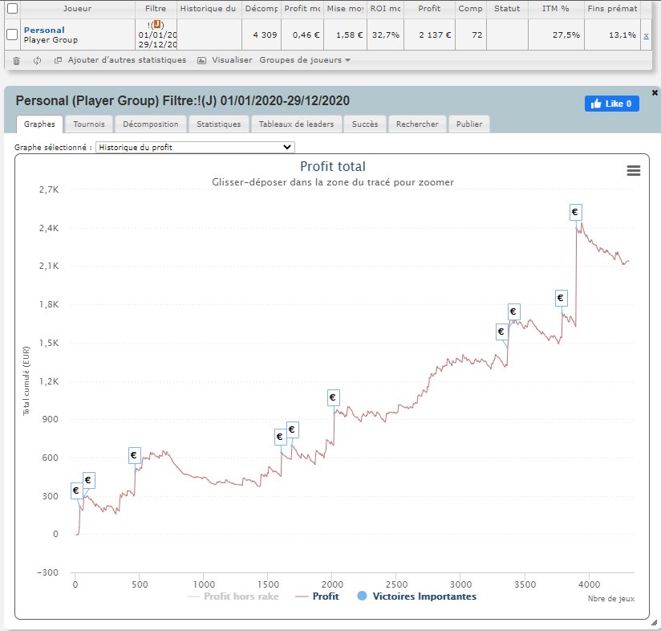The height and width of the screenshot is (631, 661).
Task: Click the icon beside Ajouter d'autres statistiques
Action: pos(59,60)
